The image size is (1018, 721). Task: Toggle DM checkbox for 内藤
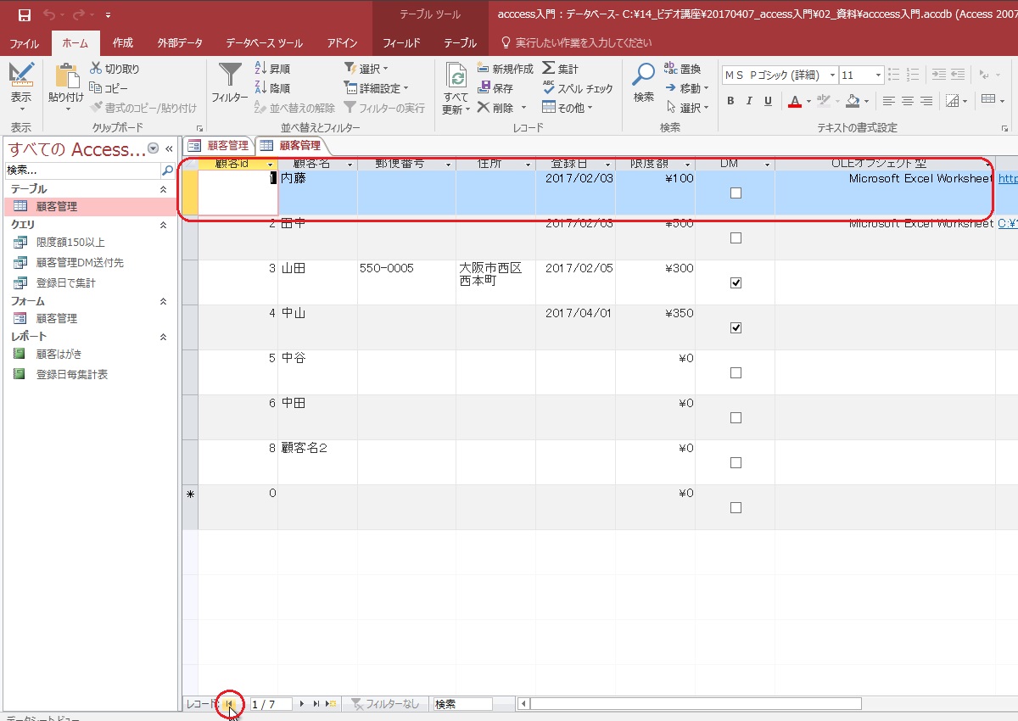pyautogui.click(x=736, y=193)
